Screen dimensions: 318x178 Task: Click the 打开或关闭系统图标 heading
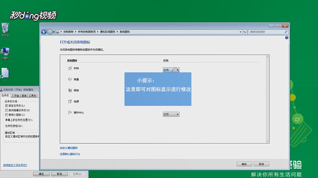point(75,42)
